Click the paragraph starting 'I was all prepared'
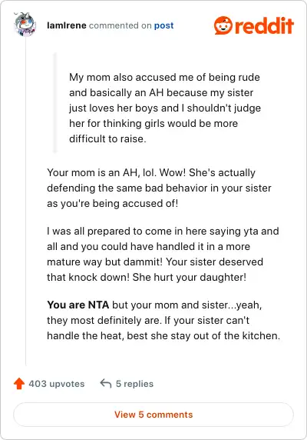The width and height of the screenshot is (307, 440). tap(163, 255)
